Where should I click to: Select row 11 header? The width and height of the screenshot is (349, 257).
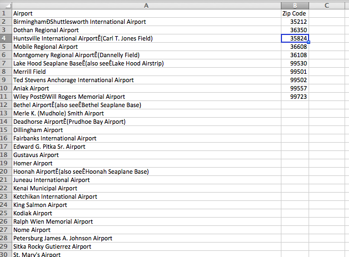[x=6, y=97]
